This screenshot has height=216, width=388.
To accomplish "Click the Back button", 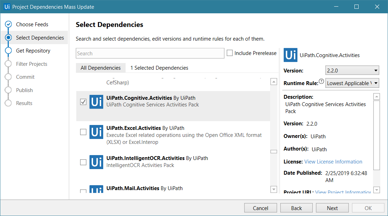I will 296,208.
